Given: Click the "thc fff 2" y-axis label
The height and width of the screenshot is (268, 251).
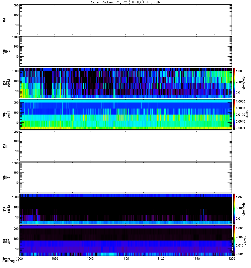Looking at the screenshot, I should point(6,178).
